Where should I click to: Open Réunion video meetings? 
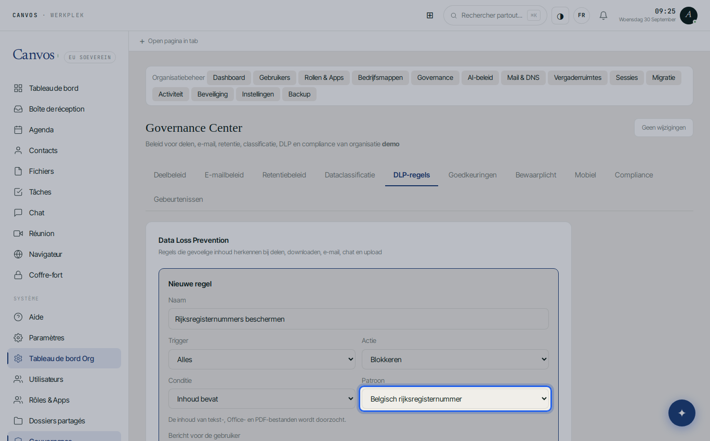[64, 233]
